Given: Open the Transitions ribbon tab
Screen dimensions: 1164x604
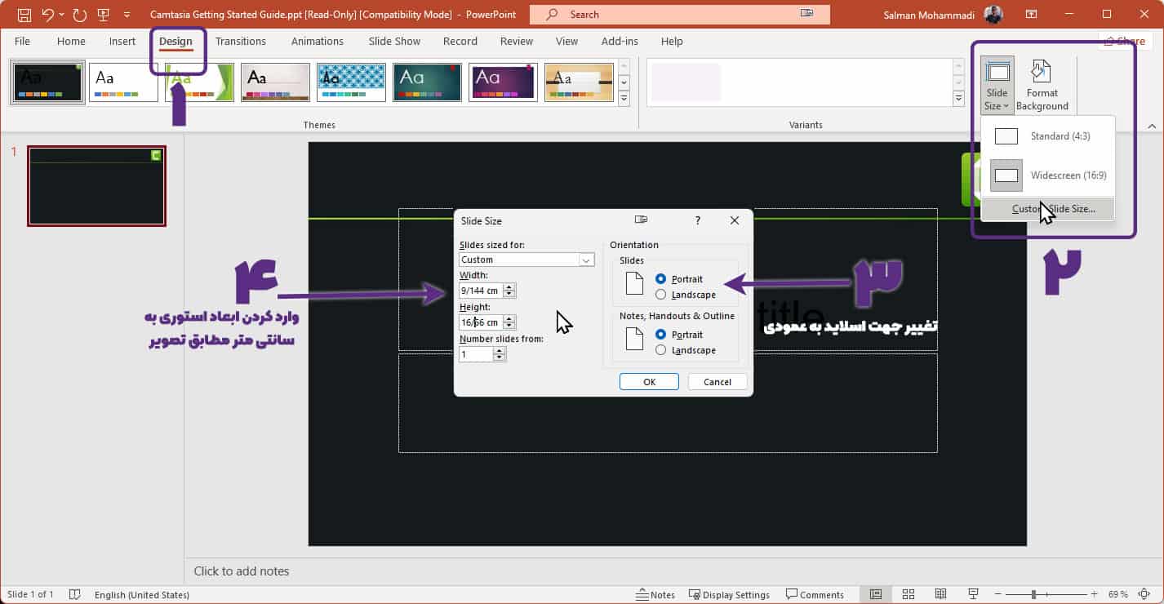Looking at the screenshot, I should (241, 41).
